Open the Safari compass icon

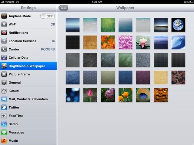[x=4, y=124]
